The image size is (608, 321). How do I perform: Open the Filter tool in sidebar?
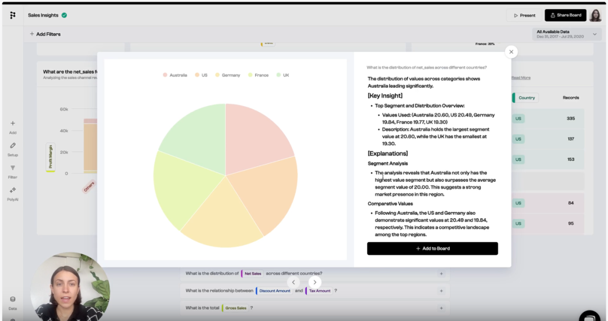coord(12,168)
